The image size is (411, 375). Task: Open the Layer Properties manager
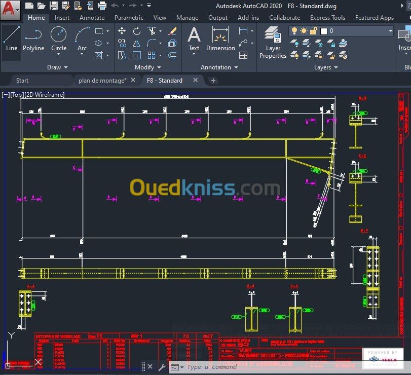(x=273, y=43)
